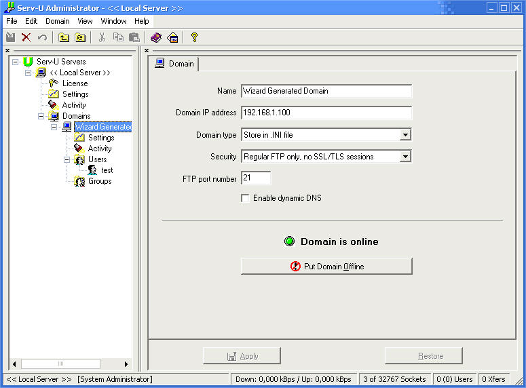Screen dimensions: 526x388
Task: Click the paste clipboard toolbar icon
Action: tap(134, 37)
